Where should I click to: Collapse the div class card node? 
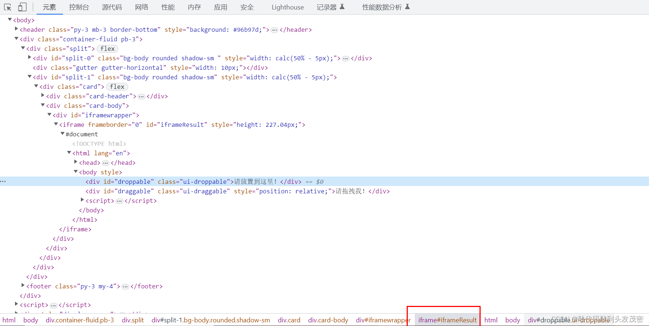tap(36, 86)
